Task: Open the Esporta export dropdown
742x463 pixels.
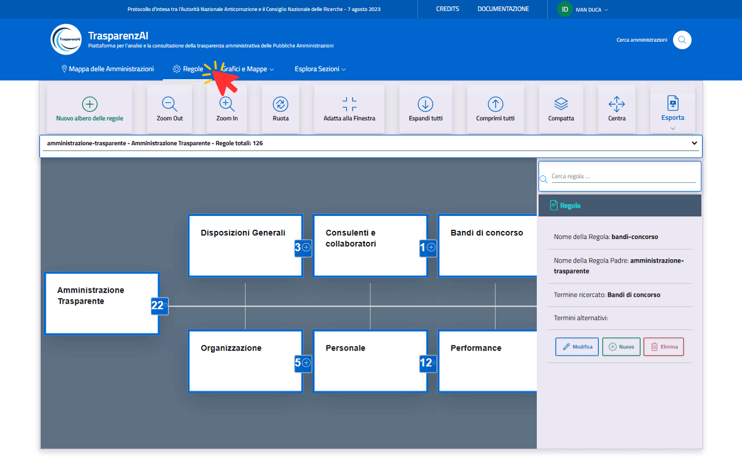Action: point(672,110)
